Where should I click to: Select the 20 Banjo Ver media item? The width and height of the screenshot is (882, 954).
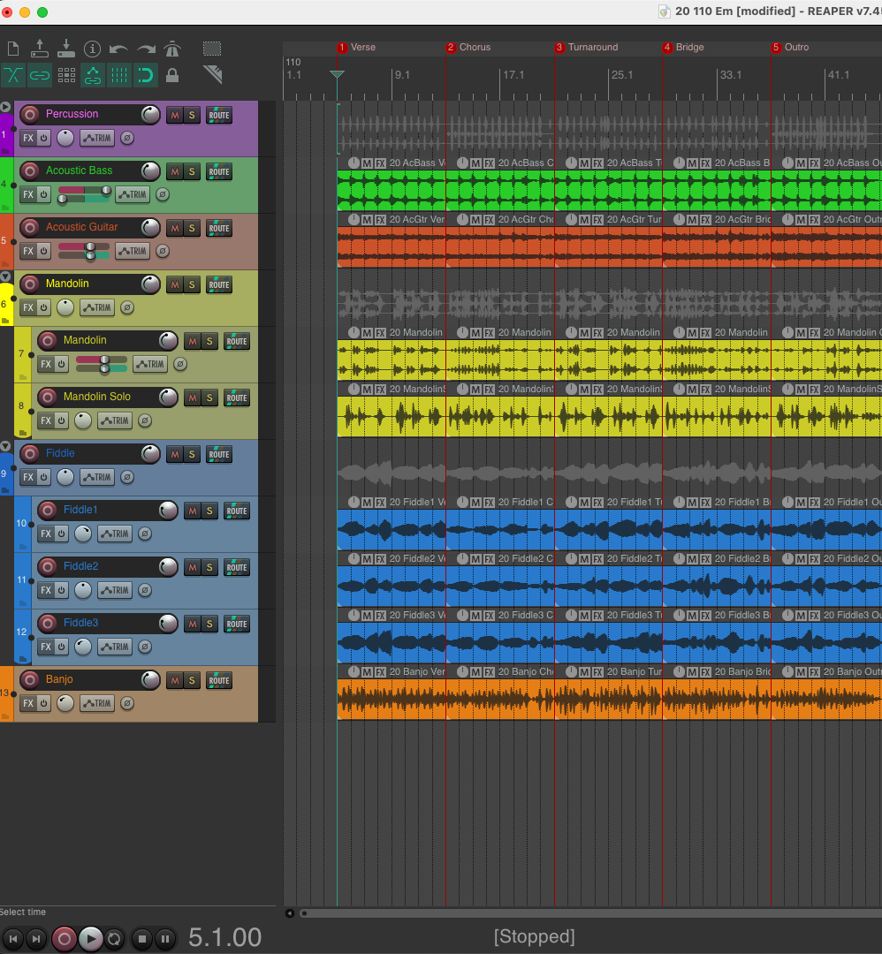392,699
